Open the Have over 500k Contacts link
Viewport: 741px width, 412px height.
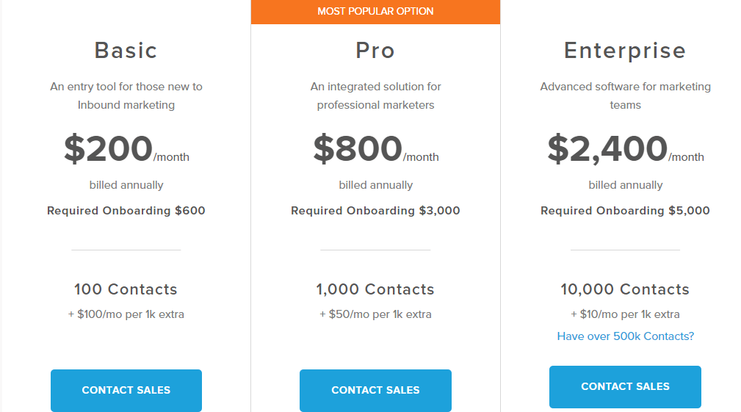(x=625, y=336)
